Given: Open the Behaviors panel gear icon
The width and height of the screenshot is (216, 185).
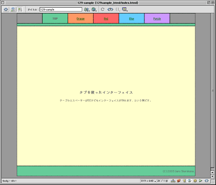Looking at the screenshot, I should coord(195,181).
